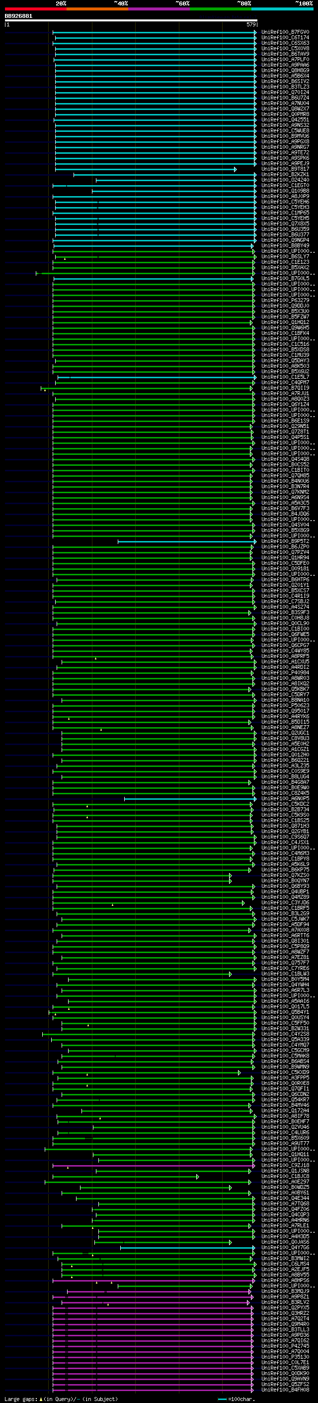Select hit label UniRef100_C6SX63

coord(285,43)
